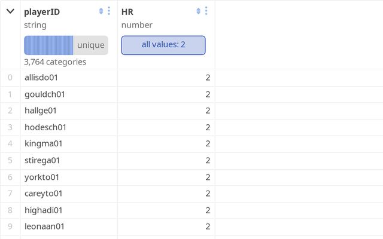The width and height of the screenshot is (383, 239).
Task: Click the playerID column sort icon
Action: coord(101,11)
